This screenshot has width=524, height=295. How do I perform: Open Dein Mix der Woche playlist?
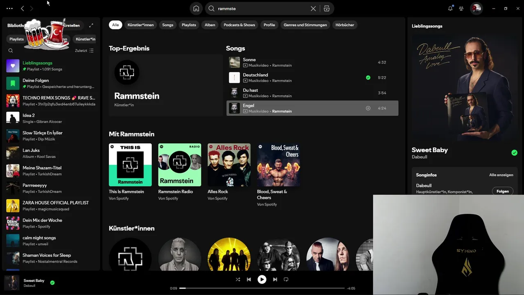tap(51, 223)
